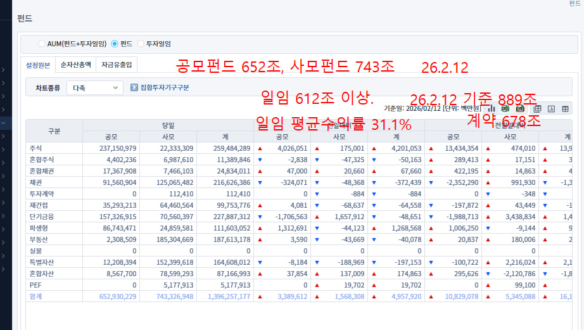Click the bar chart icon beside the date
This screenshot has width=584, height=330.
492,108
